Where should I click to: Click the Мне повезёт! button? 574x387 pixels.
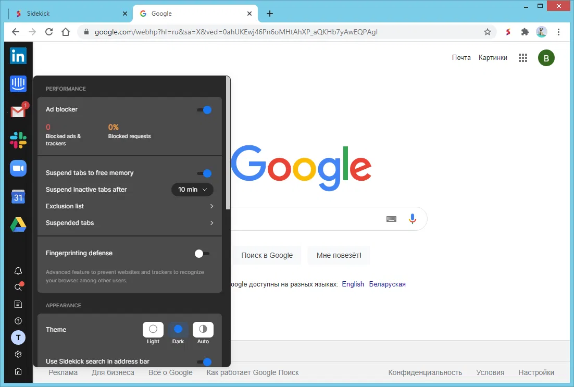pyautogui.click(x=339, y=255)
